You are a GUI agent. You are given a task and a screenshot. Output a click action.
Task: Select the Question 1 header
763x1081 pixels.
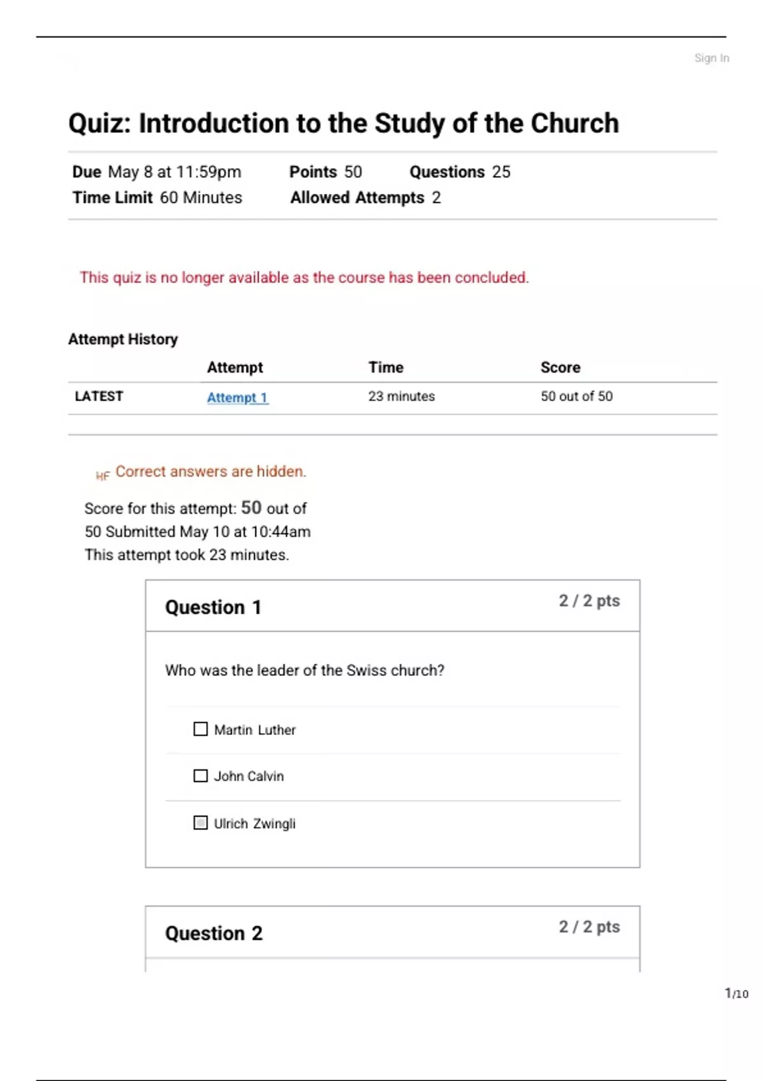tap(213, 607)
